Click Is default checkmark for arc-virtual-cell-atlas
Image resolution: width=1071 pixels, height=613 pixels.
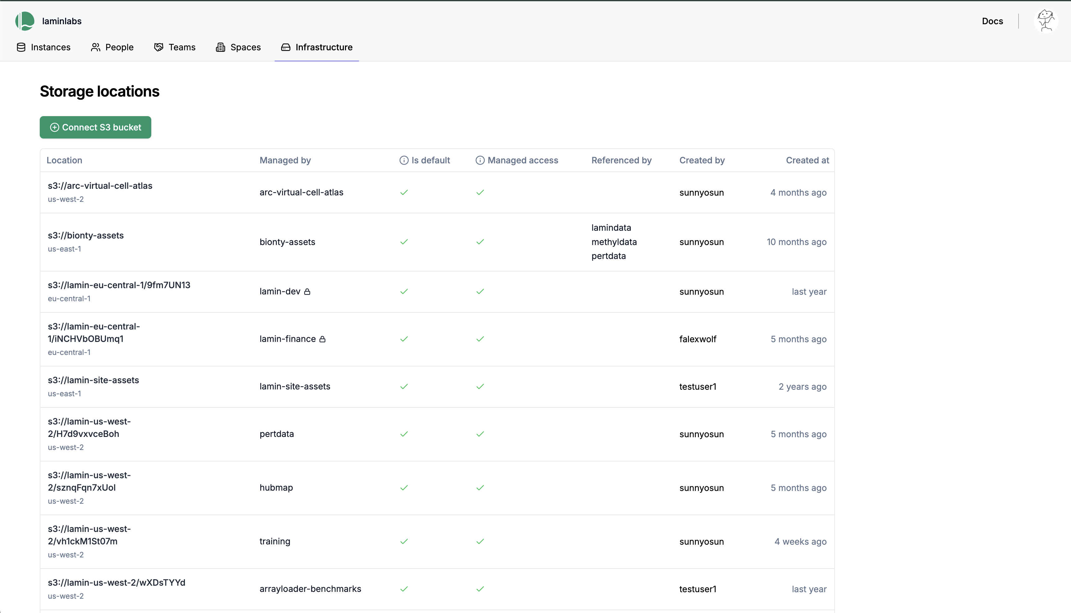click(x=404, y=193)
